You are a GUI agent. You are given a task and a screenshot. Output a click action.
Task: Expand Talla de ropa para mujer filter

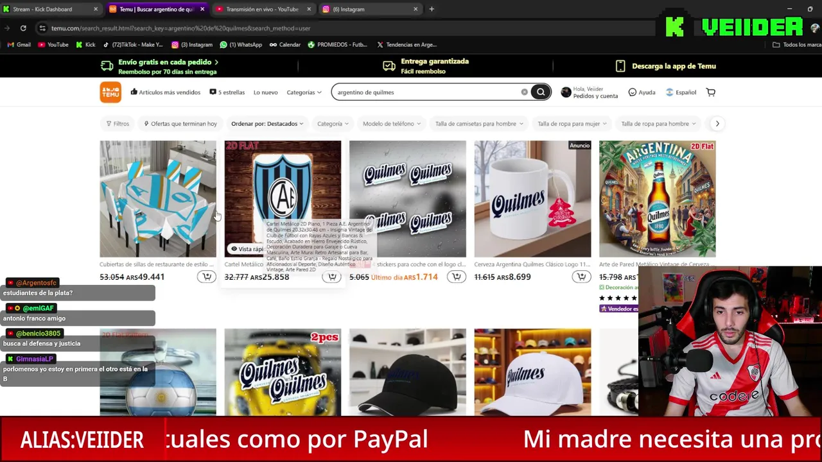(572, 124)
